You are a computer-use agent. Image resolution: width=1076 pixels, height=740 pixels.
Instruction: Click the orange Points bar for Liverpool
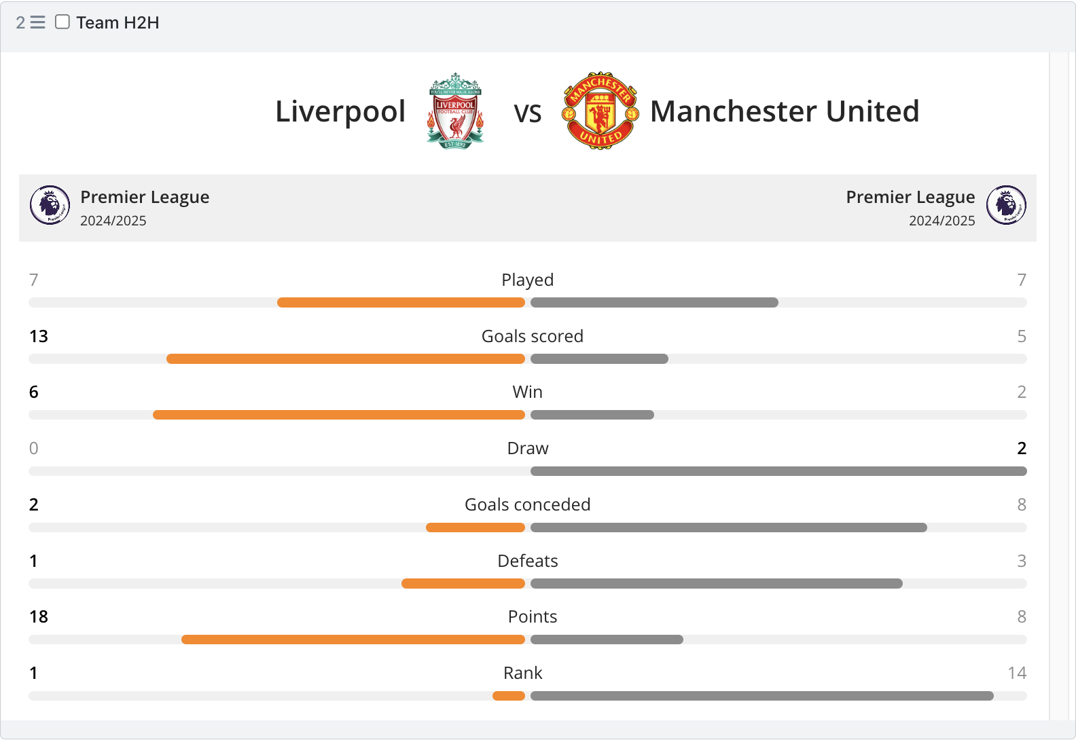click(353, 640)
